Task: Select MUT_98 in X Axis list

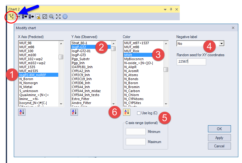Action: (x=38, y=43)
